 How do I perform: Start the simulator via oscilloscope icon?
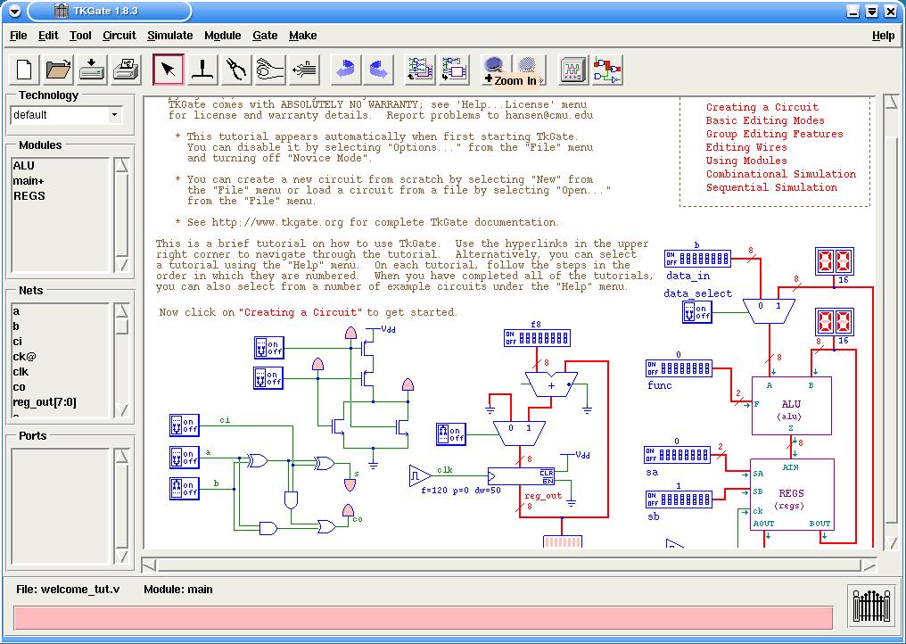click(x=573, y=70)
